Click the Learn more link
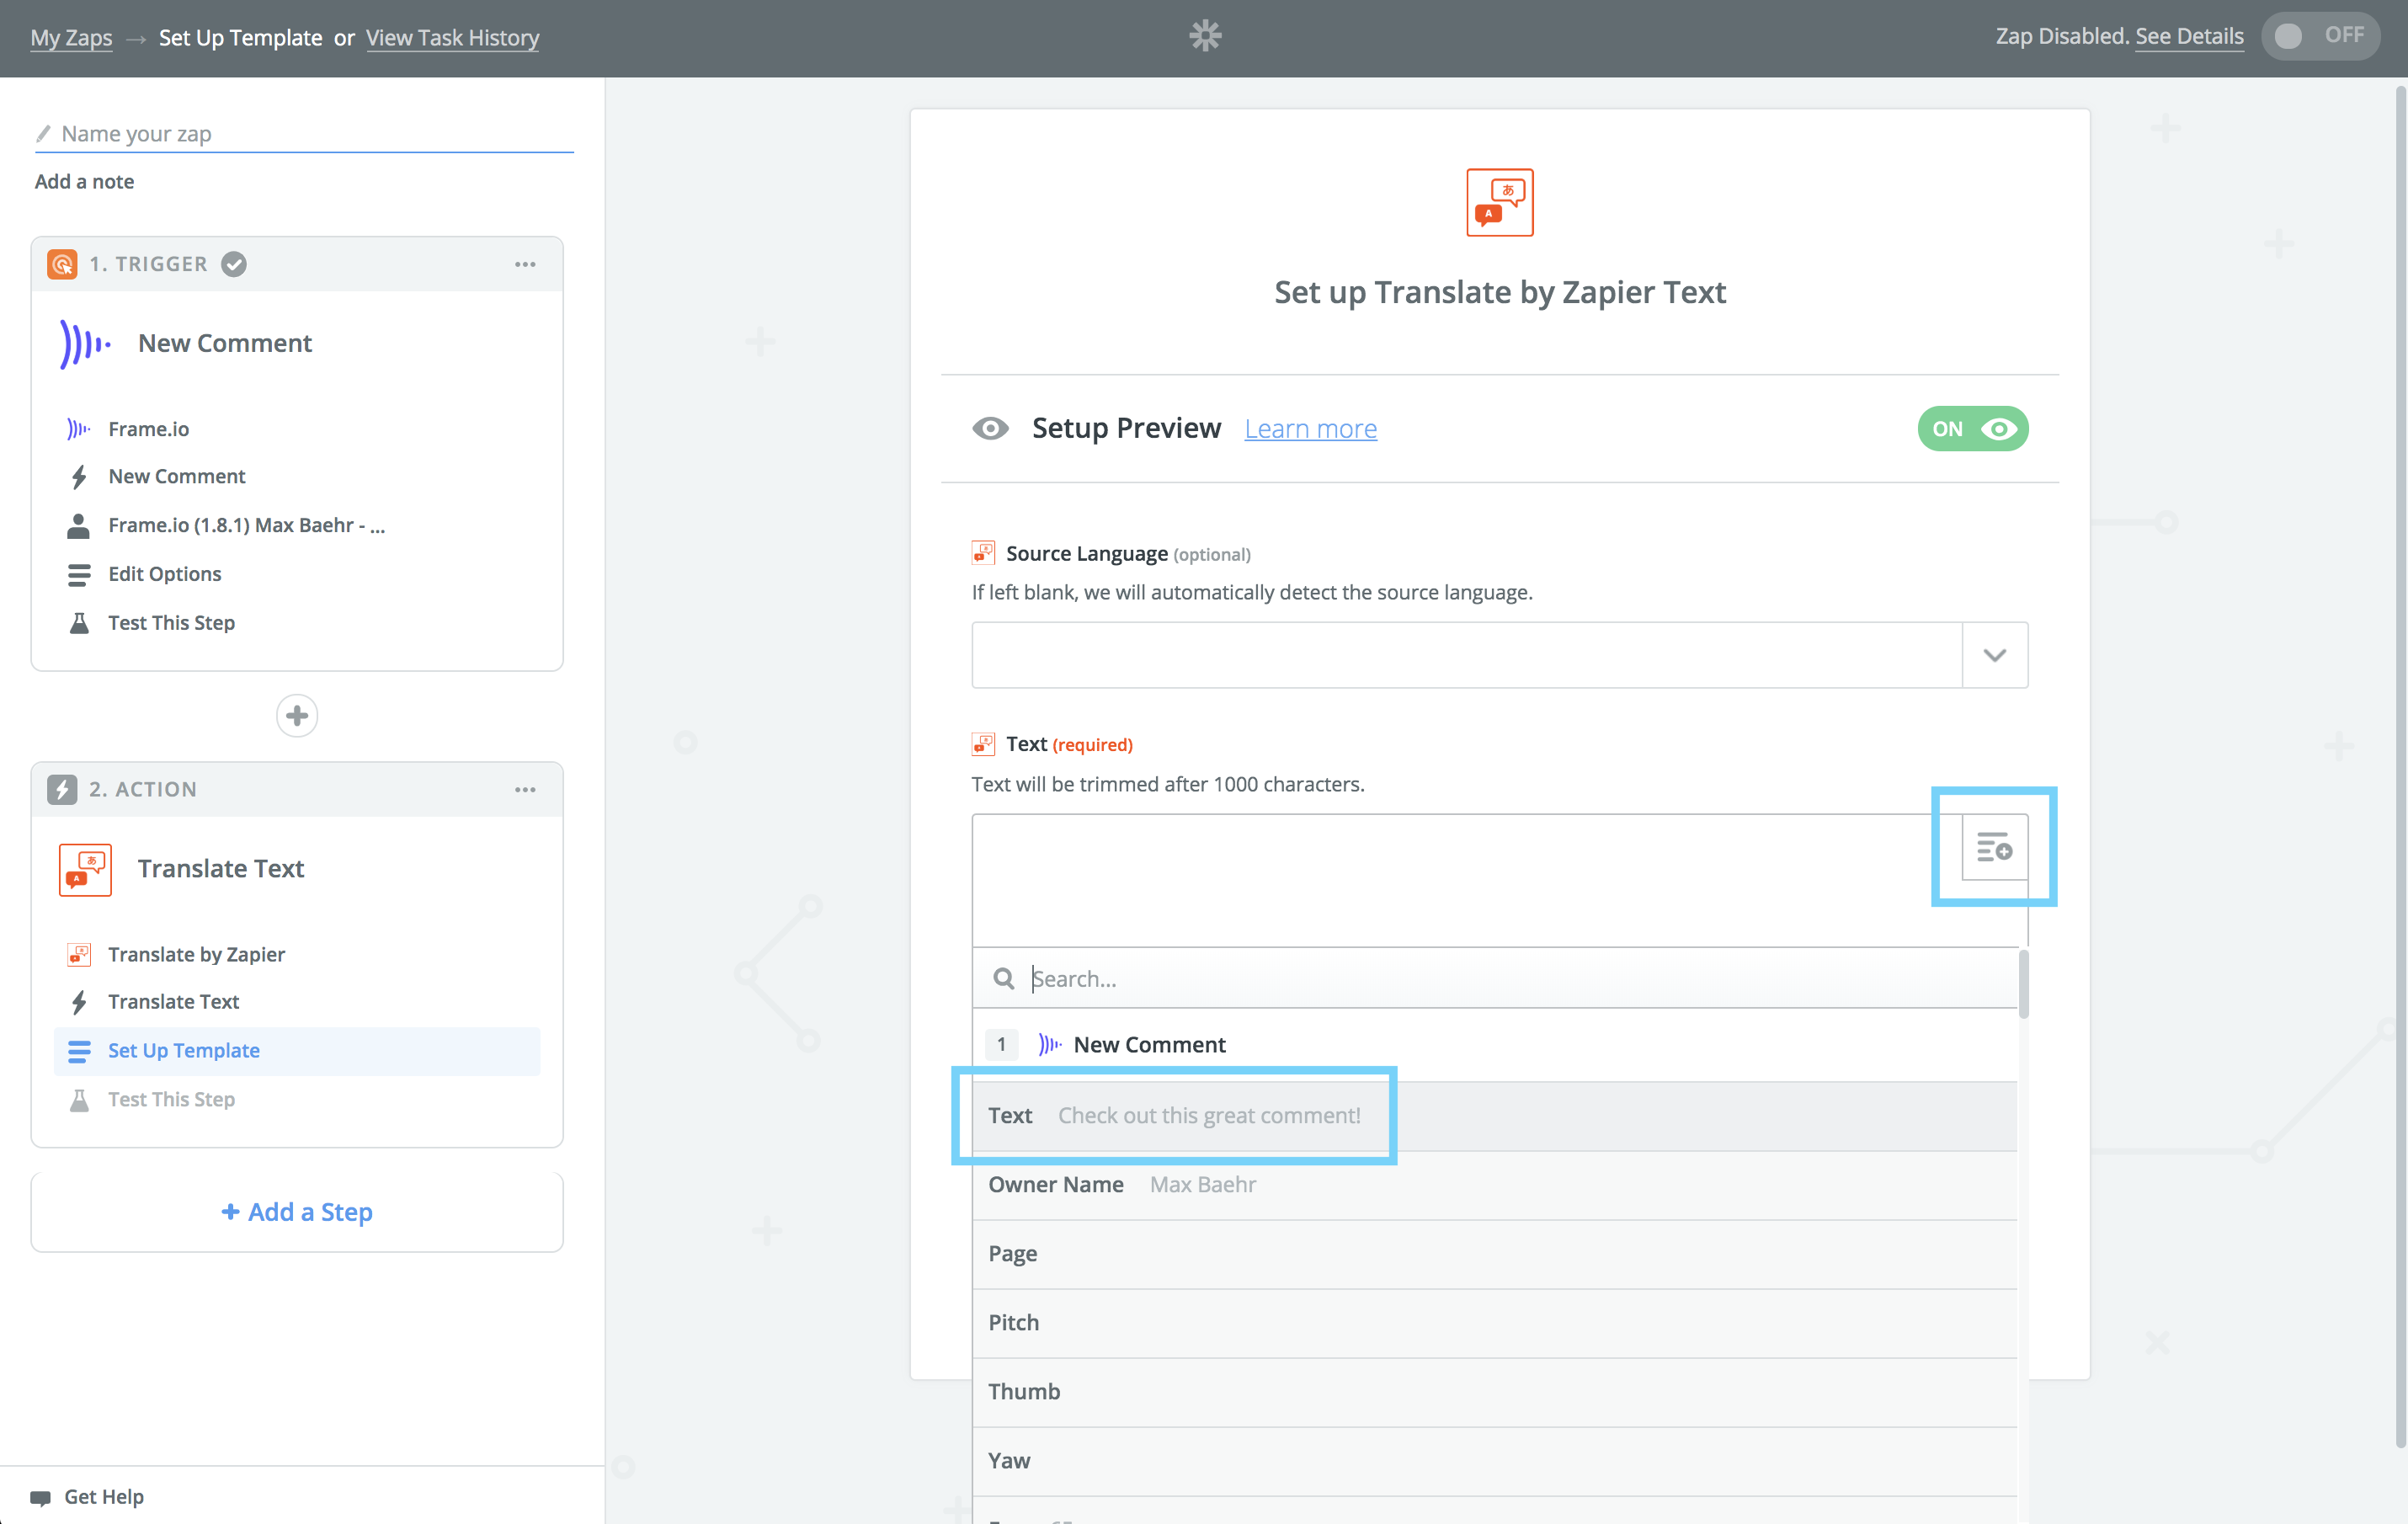This screenshot has height=1524, width=2408. point(1310,429)
